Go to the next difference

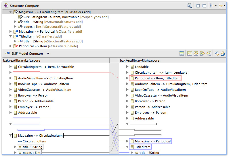click(217, 53)
